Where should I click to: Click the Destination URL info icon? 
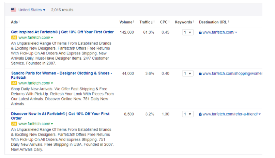click(x=228, y=21)
